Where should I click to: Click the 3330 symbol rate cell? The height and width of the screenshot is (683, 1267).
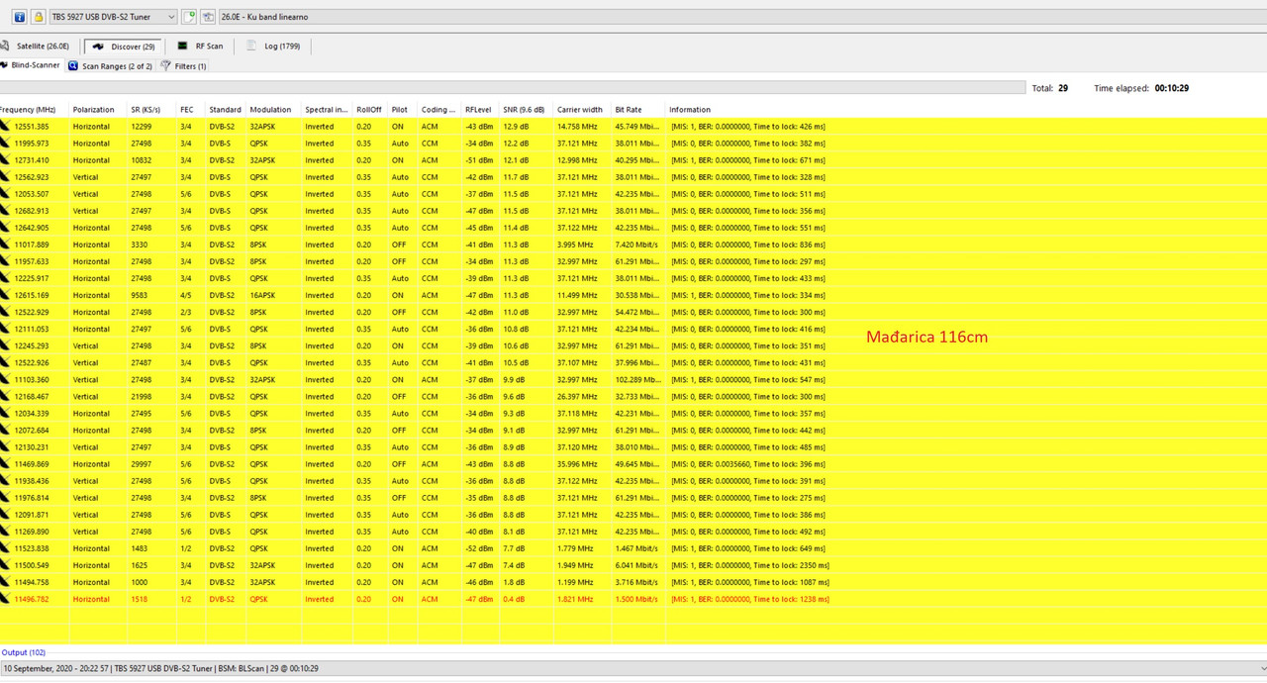coord(140,244)
